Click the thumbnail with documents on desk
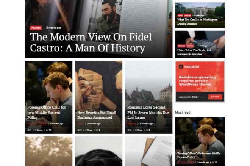The width and height of the screenshot is (250, 166). tap(148, 151)
